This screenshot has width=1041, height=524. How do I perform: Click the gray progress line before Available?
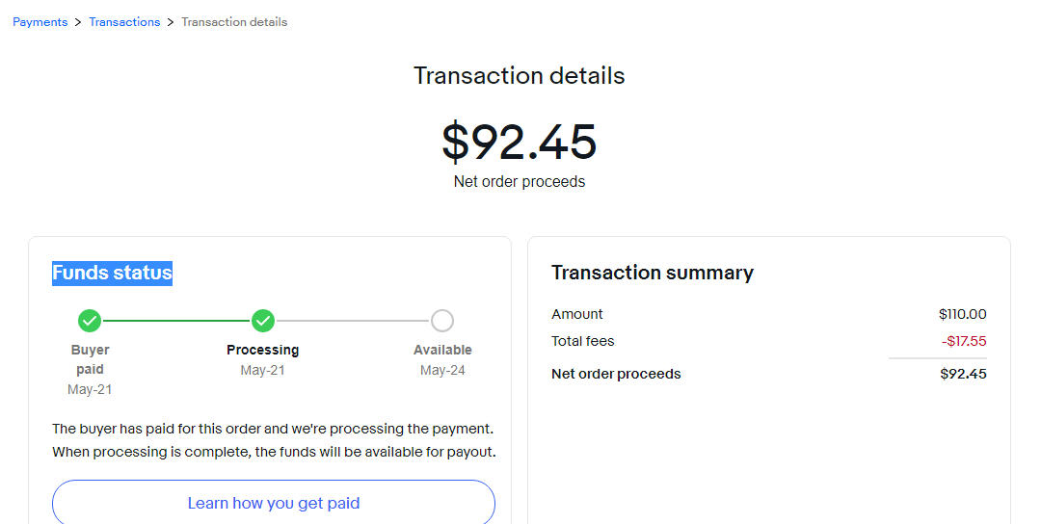pyautogui.click(x=353, y=321)
